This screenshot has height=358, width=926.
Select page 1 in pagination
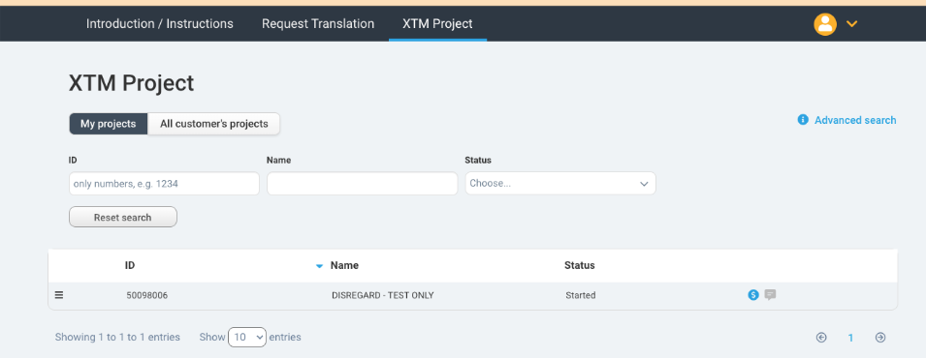tap(850, 338)
